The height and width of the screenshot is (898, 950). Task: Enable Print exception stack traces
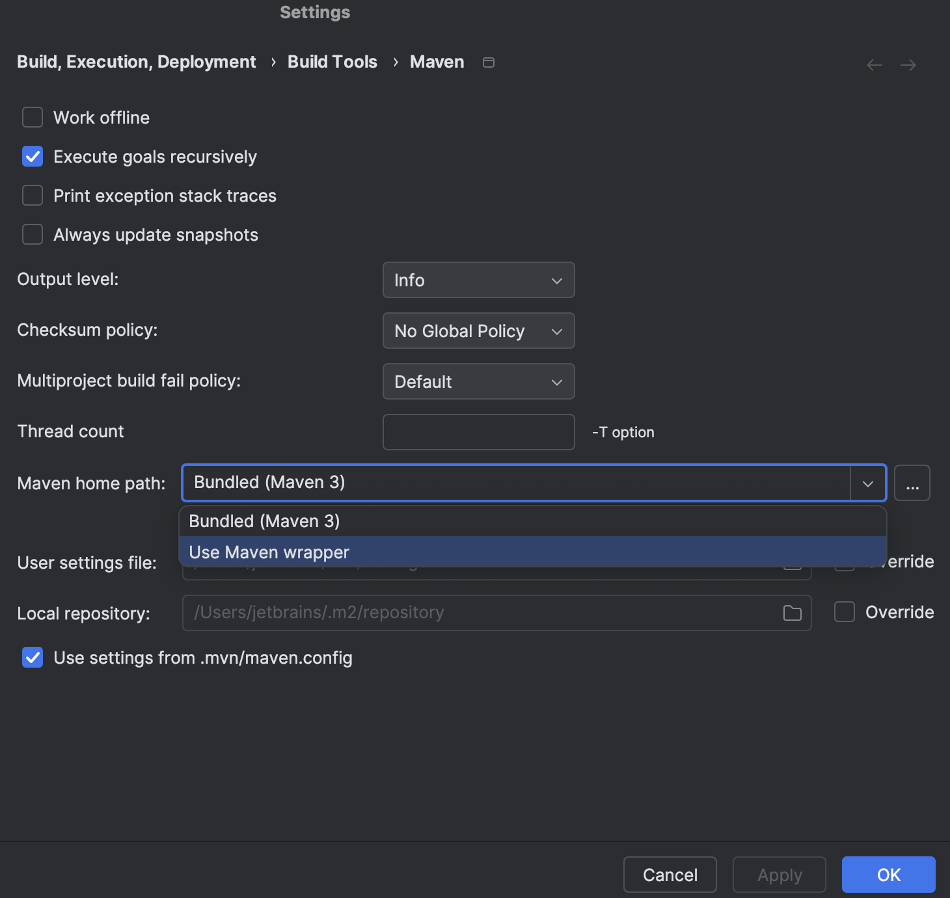pos(32,195)
